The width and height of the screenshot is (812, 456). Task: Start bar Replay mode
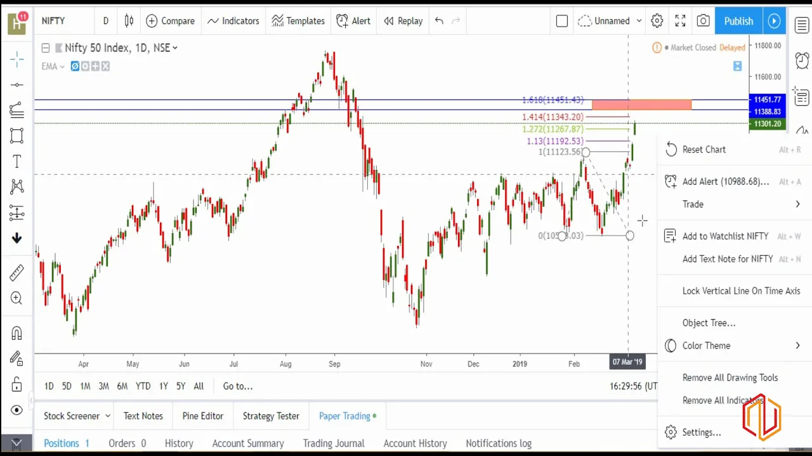tap(403, 21)
